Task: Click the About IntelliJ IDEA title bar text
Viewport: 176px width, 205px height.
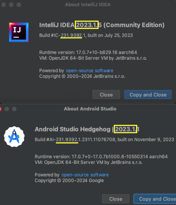Action: coord(88,5)
